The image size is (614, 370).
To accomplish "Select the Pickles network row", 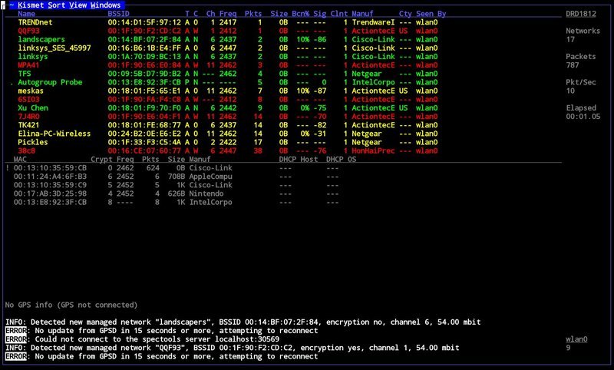I will point(228,143).
